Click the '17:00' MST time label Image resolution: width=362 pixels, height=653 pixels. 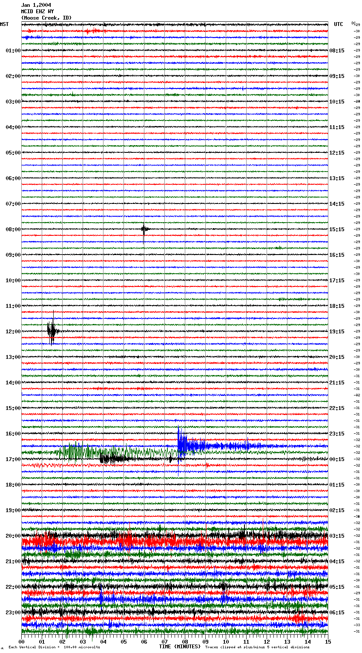coord(13,459)
